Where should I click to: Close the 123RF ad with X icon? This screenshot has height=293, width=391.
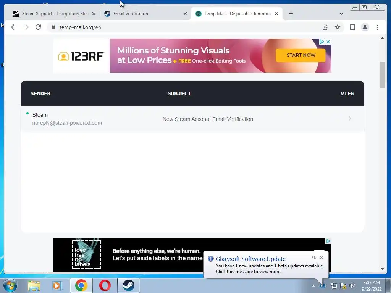coord(328,42)
